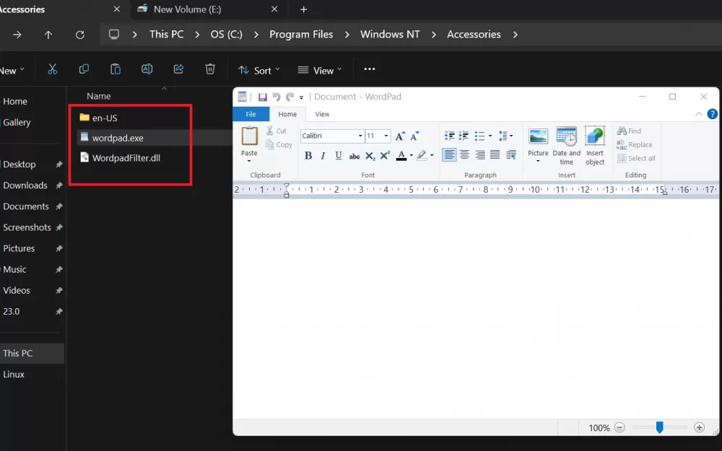Click the zoom in plus button in WordPad
Image resolution: width=722 pixels, height=451 pixels.
(x=699, y=427)
